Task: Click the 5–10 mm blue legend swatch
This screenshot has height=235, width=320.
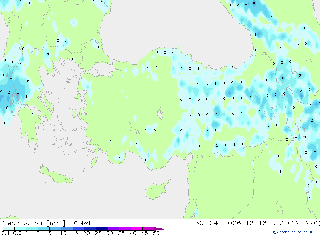Action: 55,229
